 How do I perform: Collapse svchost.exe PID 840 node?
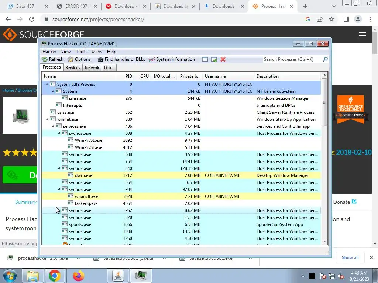click(59, 168)
